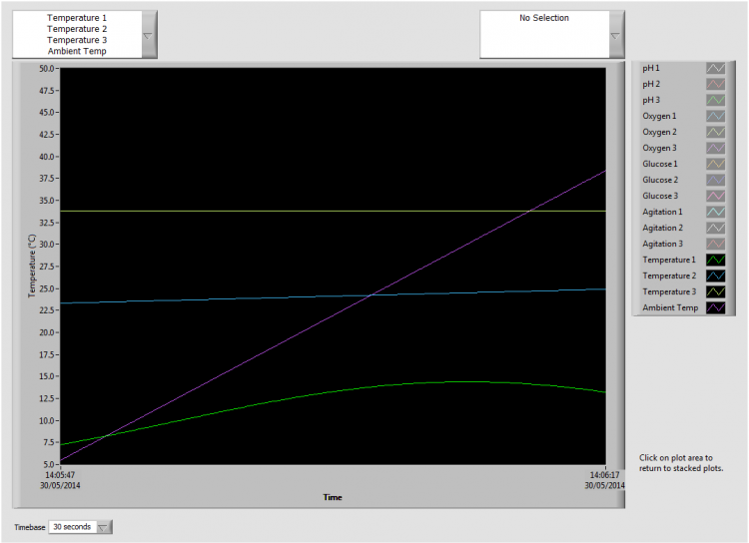This screenshot has height=543, width=749.
Task: Open the temperature plot selection dropdown arrow
Action: click(149, 35)
